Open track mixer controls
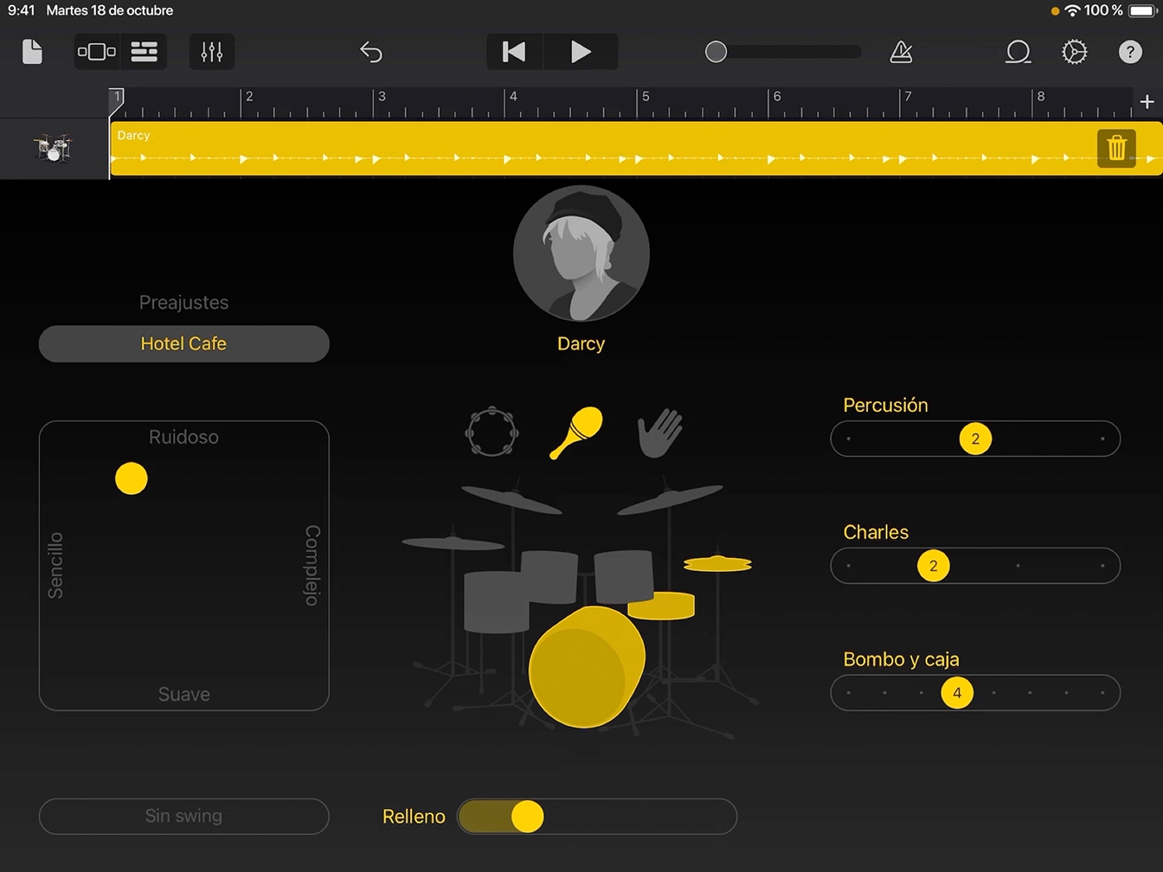Image resolution: width=1163 pixels, height=872 pixels. point(212,52)
